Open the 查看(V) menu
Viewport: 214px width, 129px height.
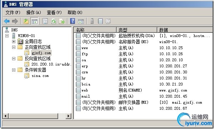pyautogui.click(x=54, y=12)
